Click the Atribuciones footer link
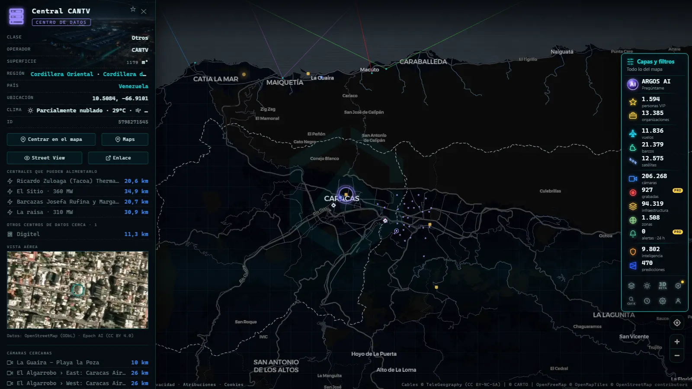Viewport: 692px width, 389px height. [x=199, y=385]
